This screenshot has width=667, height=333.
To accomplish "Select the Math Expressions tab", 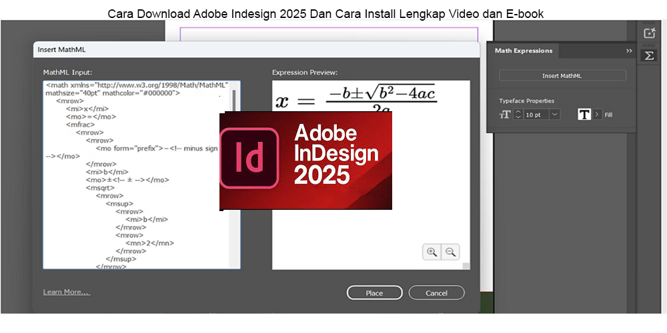I will [523, 51].
